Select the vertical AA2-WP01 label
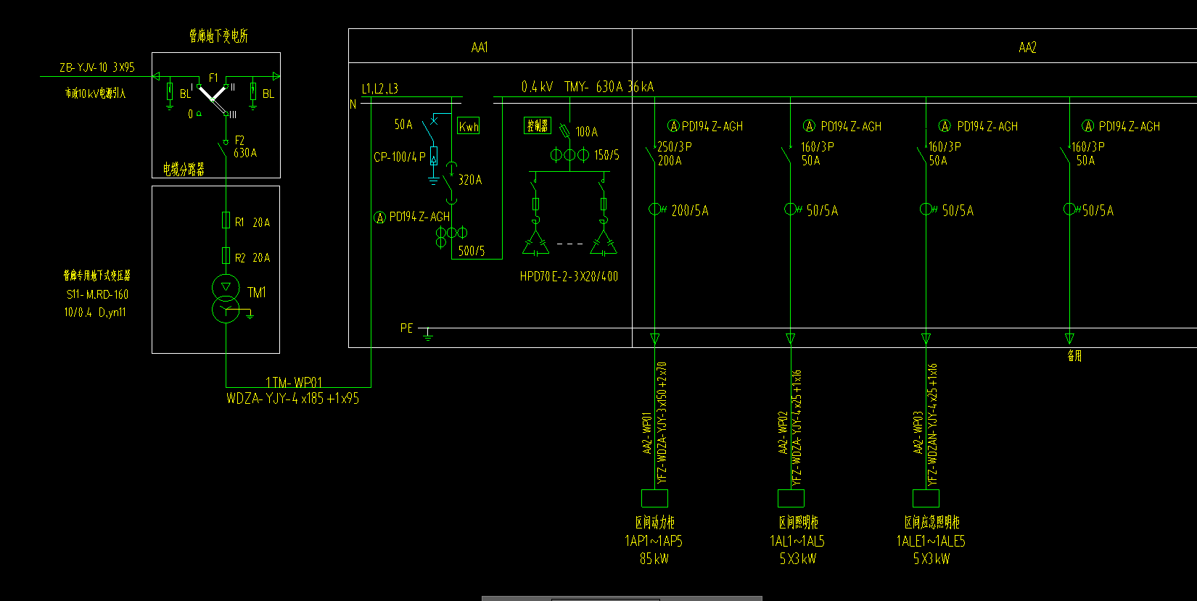 click(647, 434)
